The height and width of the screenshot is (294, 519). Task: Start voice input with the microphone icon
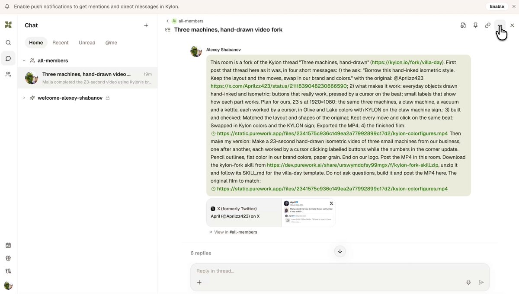coord(468,282)
